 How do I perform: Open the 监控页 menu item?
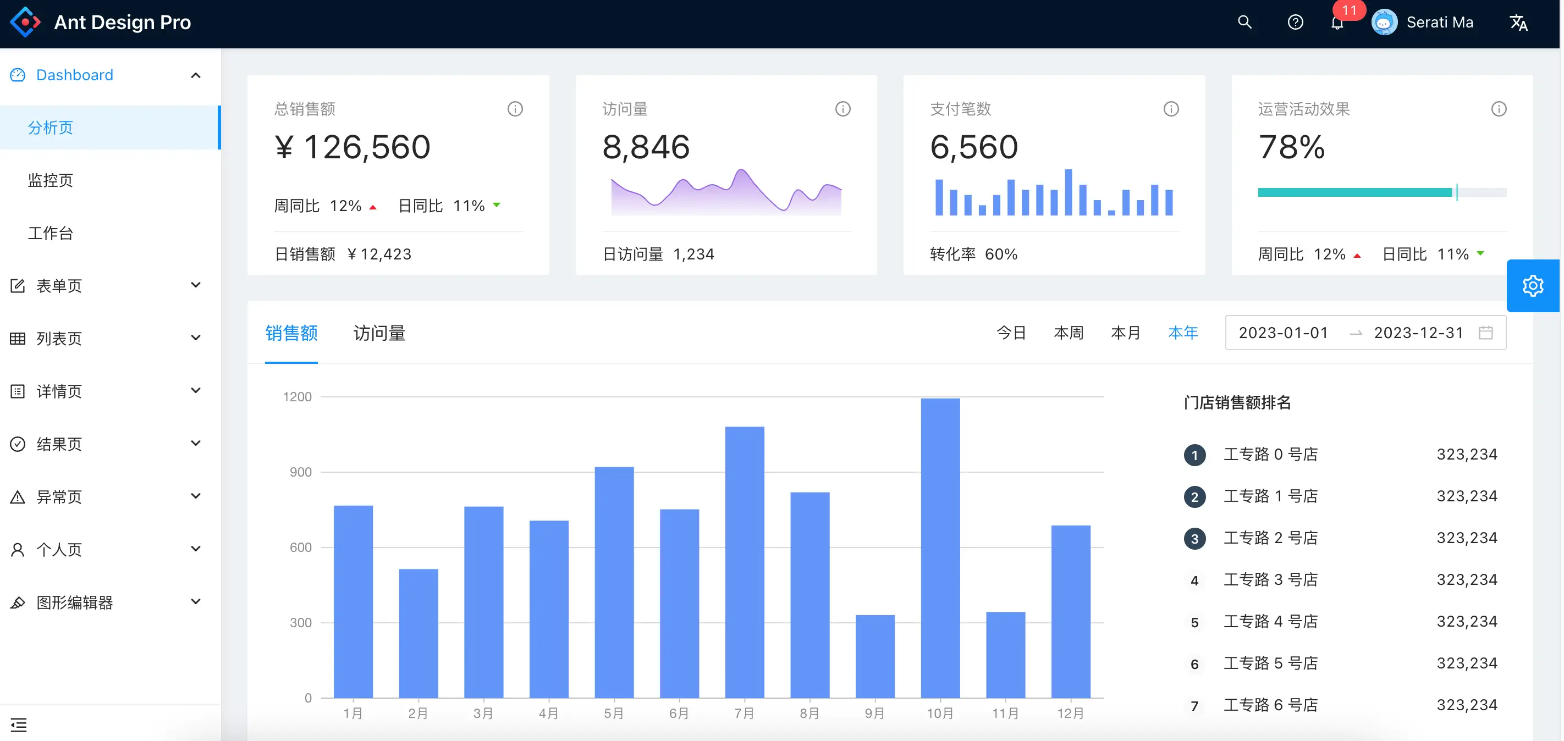click(x=51, y=180)
